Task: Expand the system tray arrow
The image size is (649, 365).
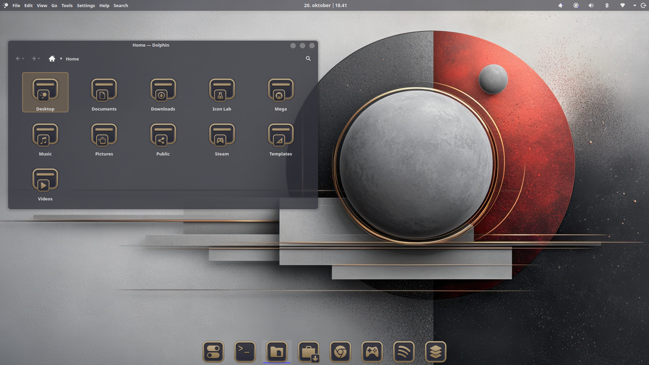Action: [x=634, y=5]
